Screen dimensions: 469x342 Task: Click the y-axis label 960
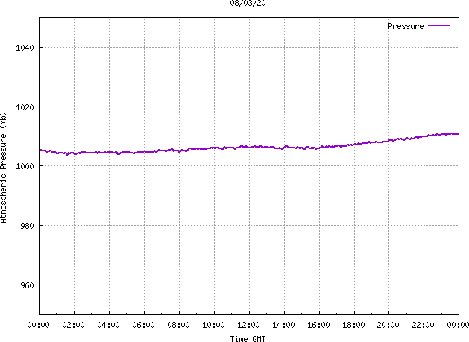[x=27, y=285]
